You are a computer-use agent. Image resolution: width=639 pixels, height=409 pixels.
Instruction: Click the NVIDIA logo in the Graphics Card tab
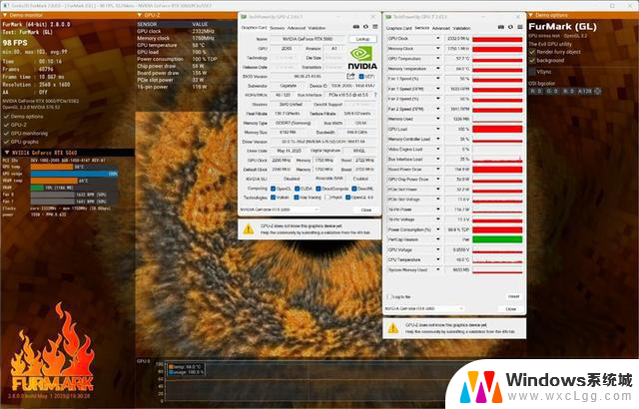pos(361,59)
